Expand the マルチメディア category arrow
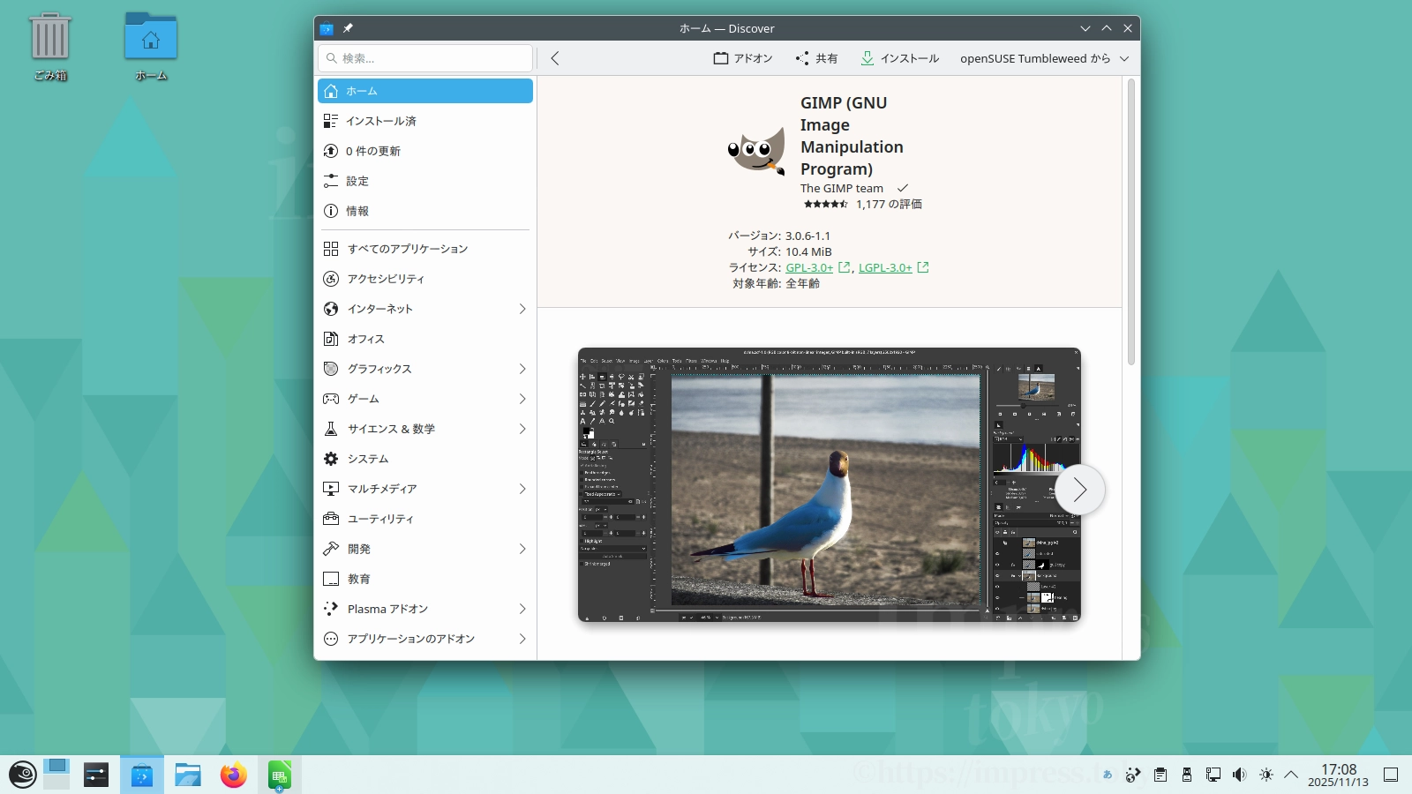 (x=522, y=489)
